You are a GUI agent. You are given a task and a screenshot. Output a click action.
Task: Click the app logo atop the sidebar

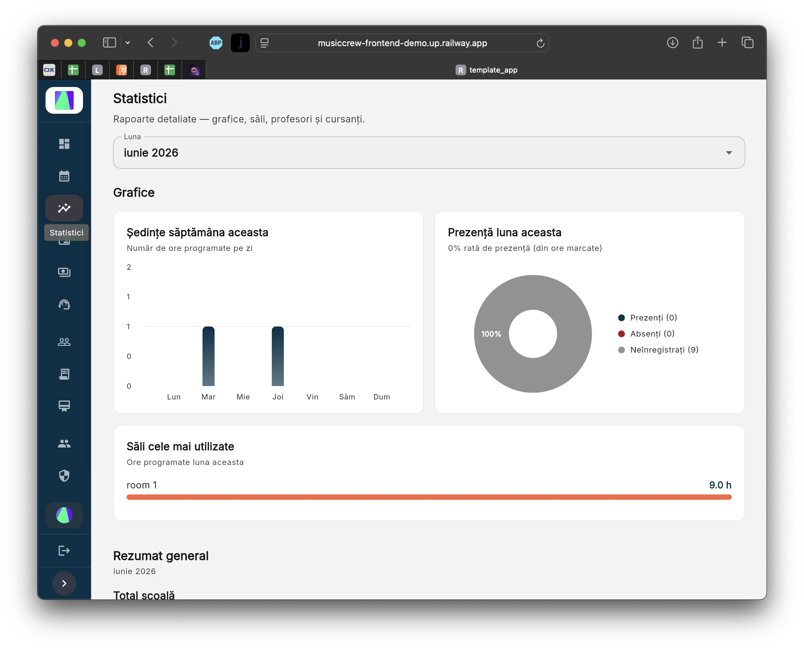coord(64,100)
